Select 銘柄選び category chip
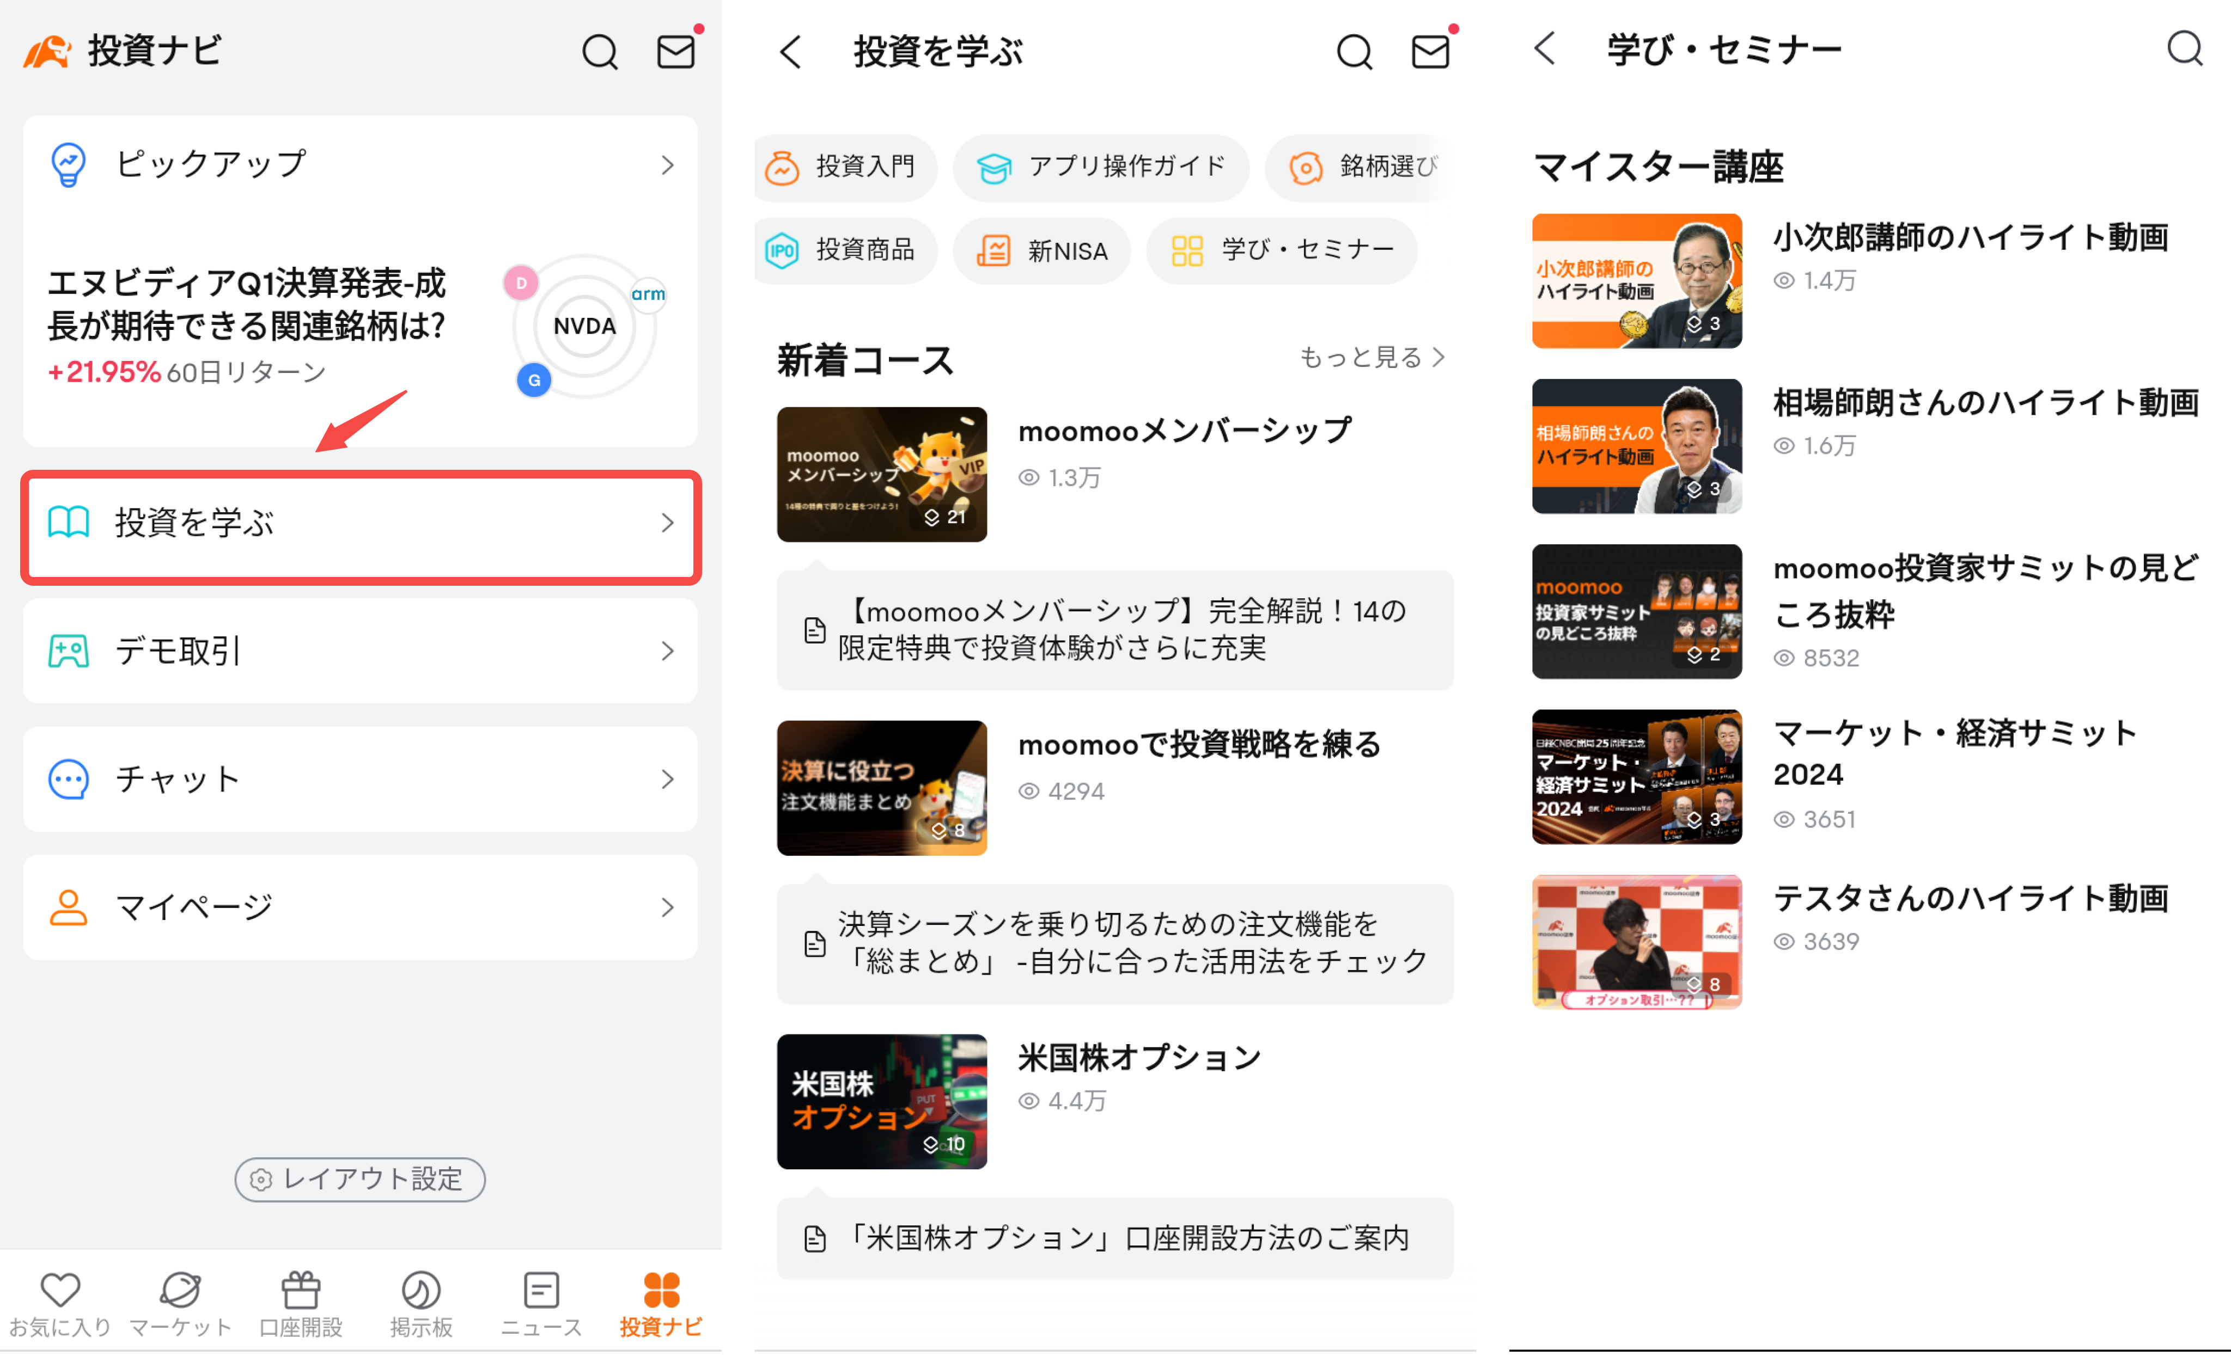Screen dimensions: 2231x1362 point(1358,168)
